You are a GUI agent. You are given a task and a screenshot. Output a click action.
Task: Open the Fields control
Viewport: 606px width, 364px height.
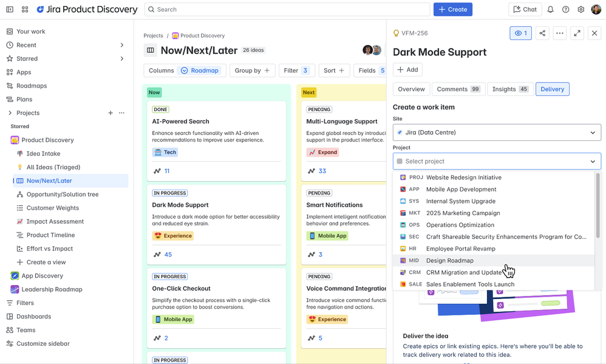click(x=370, y=70)
